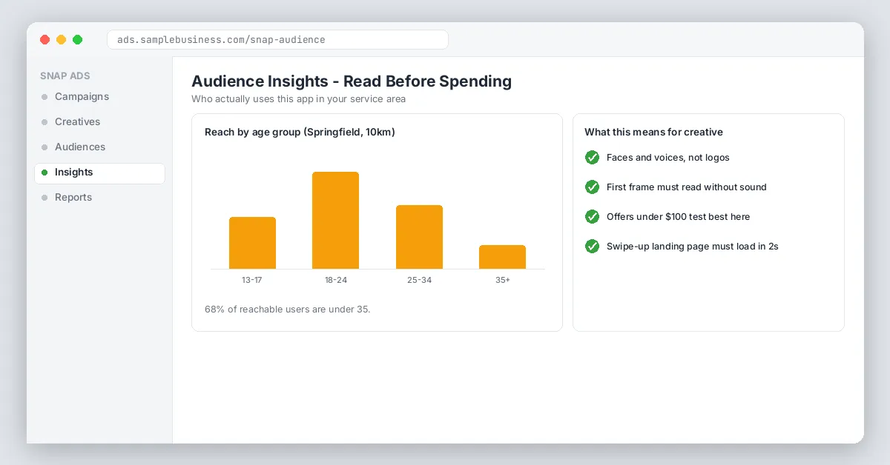Click the yellow minimize window button
This screenshot has height=465, width=890.
[61, 39]
